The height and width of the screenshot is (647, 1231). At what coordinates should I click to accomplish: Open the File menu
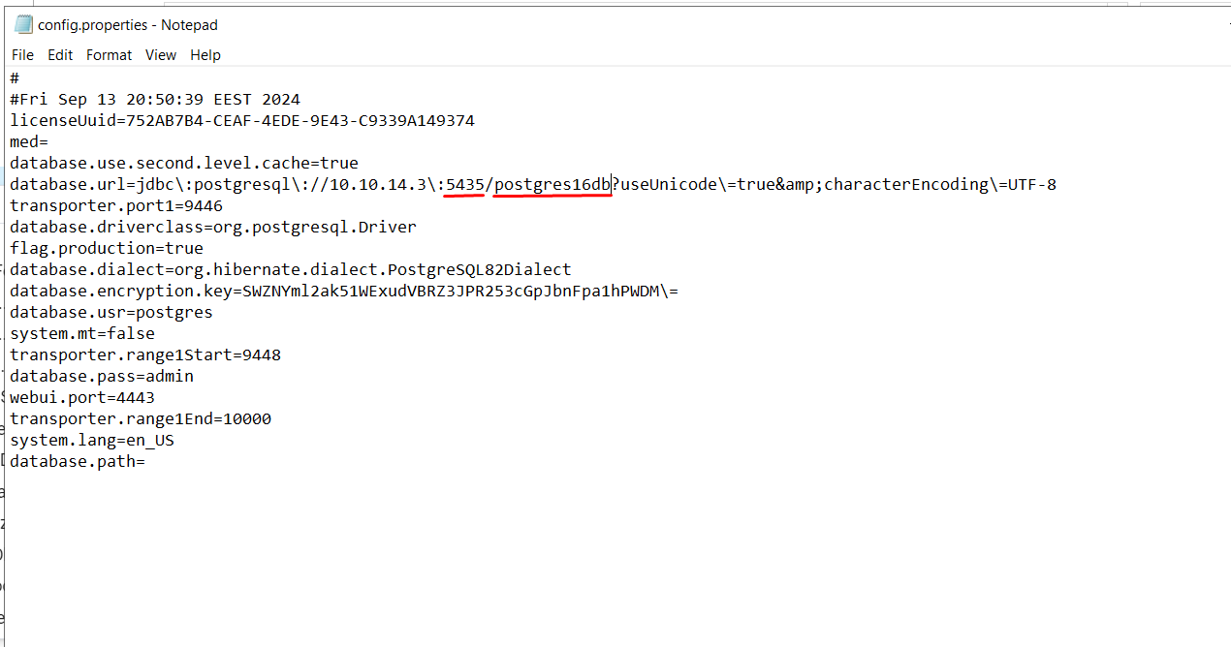(22, 55)
